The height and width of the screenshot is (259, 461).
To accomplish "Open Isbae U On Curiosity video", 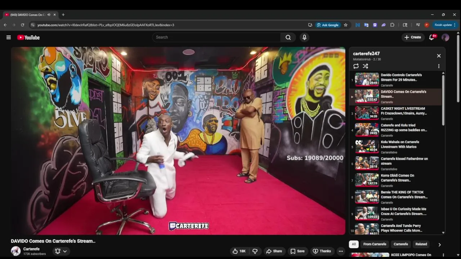I will [395, 214].
